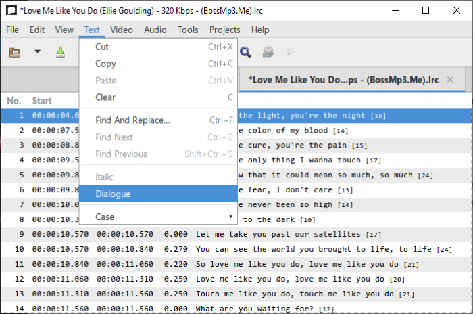
Task: Click the magnifier search icon in toolbar
Action: (245, 52)
